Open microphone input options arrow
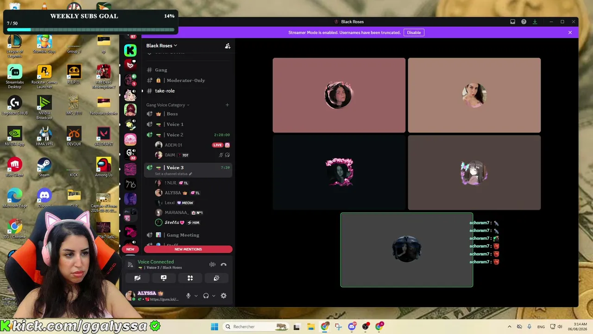 pyautogui.click(x=196, y=295)
